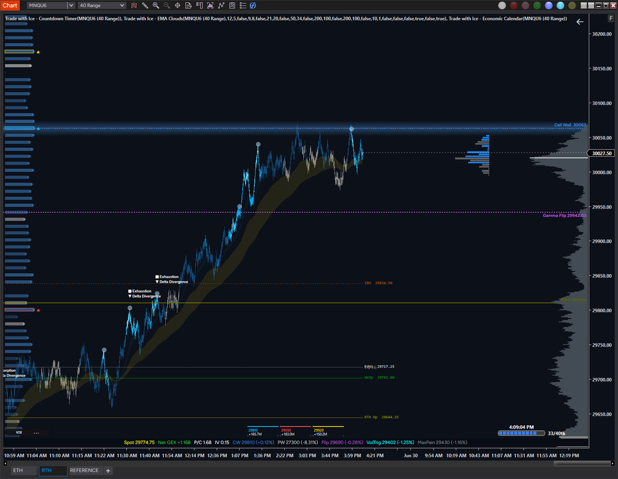
Task: Click the Spot 29774.75 status value
Action: 140,442
